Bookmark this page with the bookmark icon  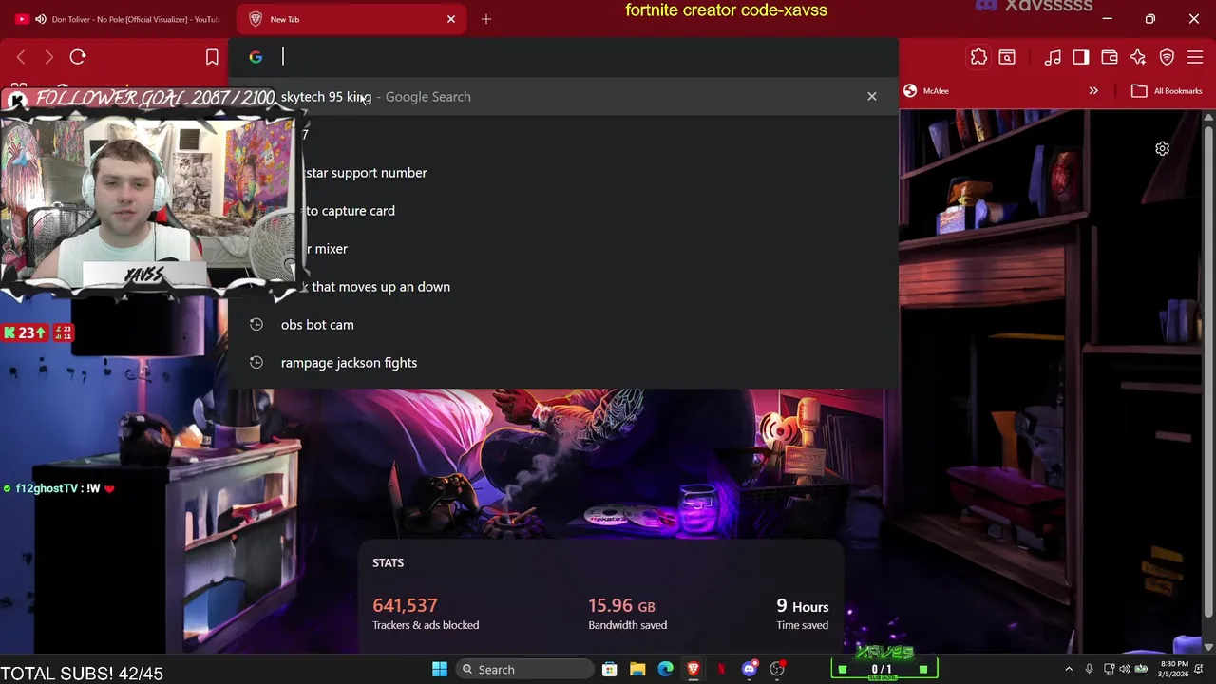click(x=212, y=58)
